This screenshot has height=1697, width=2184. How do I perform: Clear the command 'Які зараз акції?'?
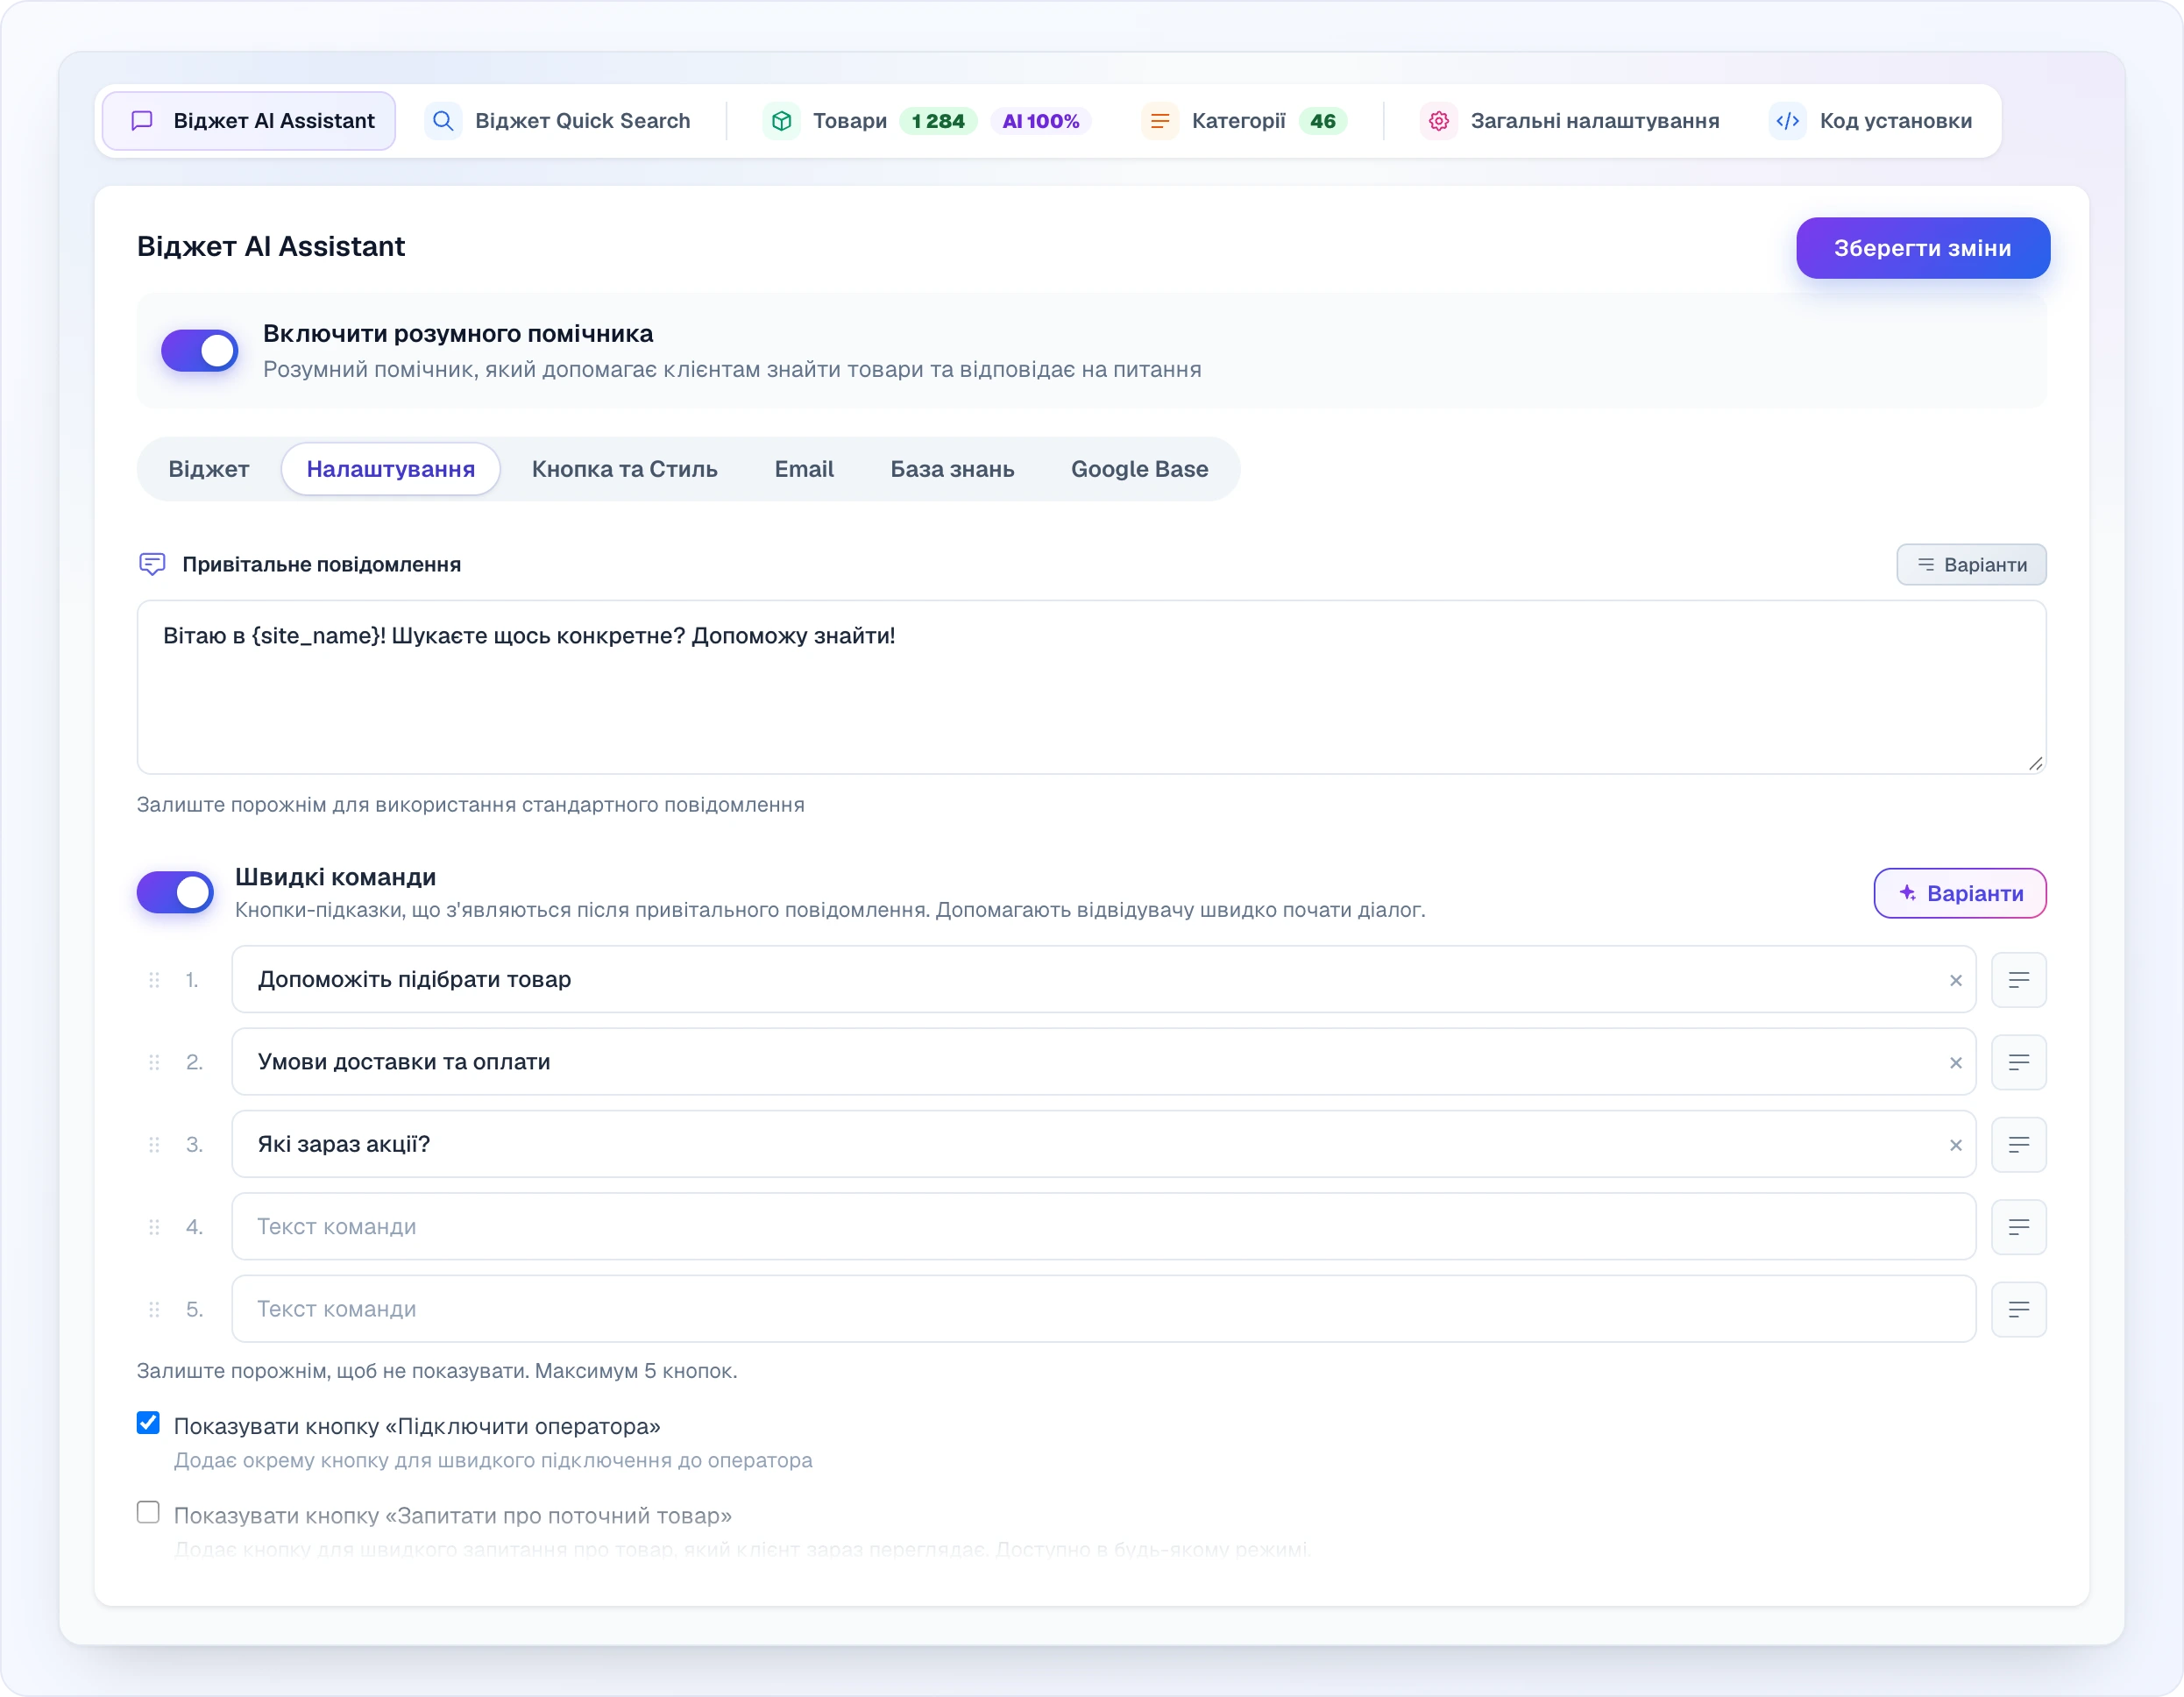click(1956, 1145)
